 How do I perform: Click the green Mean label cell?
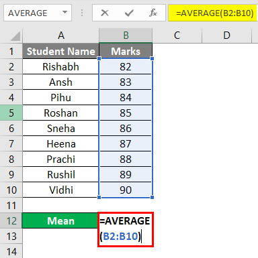point(60,220)
